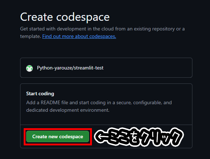Image resolution: width=210 pixels, height=159 pixels.
Task: Click the green Create new codespace button
Action: click(x=57, y=136)
